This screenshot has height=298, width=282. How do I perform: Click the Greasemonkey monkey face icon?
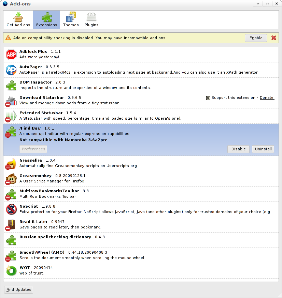[x=11, y=179]
